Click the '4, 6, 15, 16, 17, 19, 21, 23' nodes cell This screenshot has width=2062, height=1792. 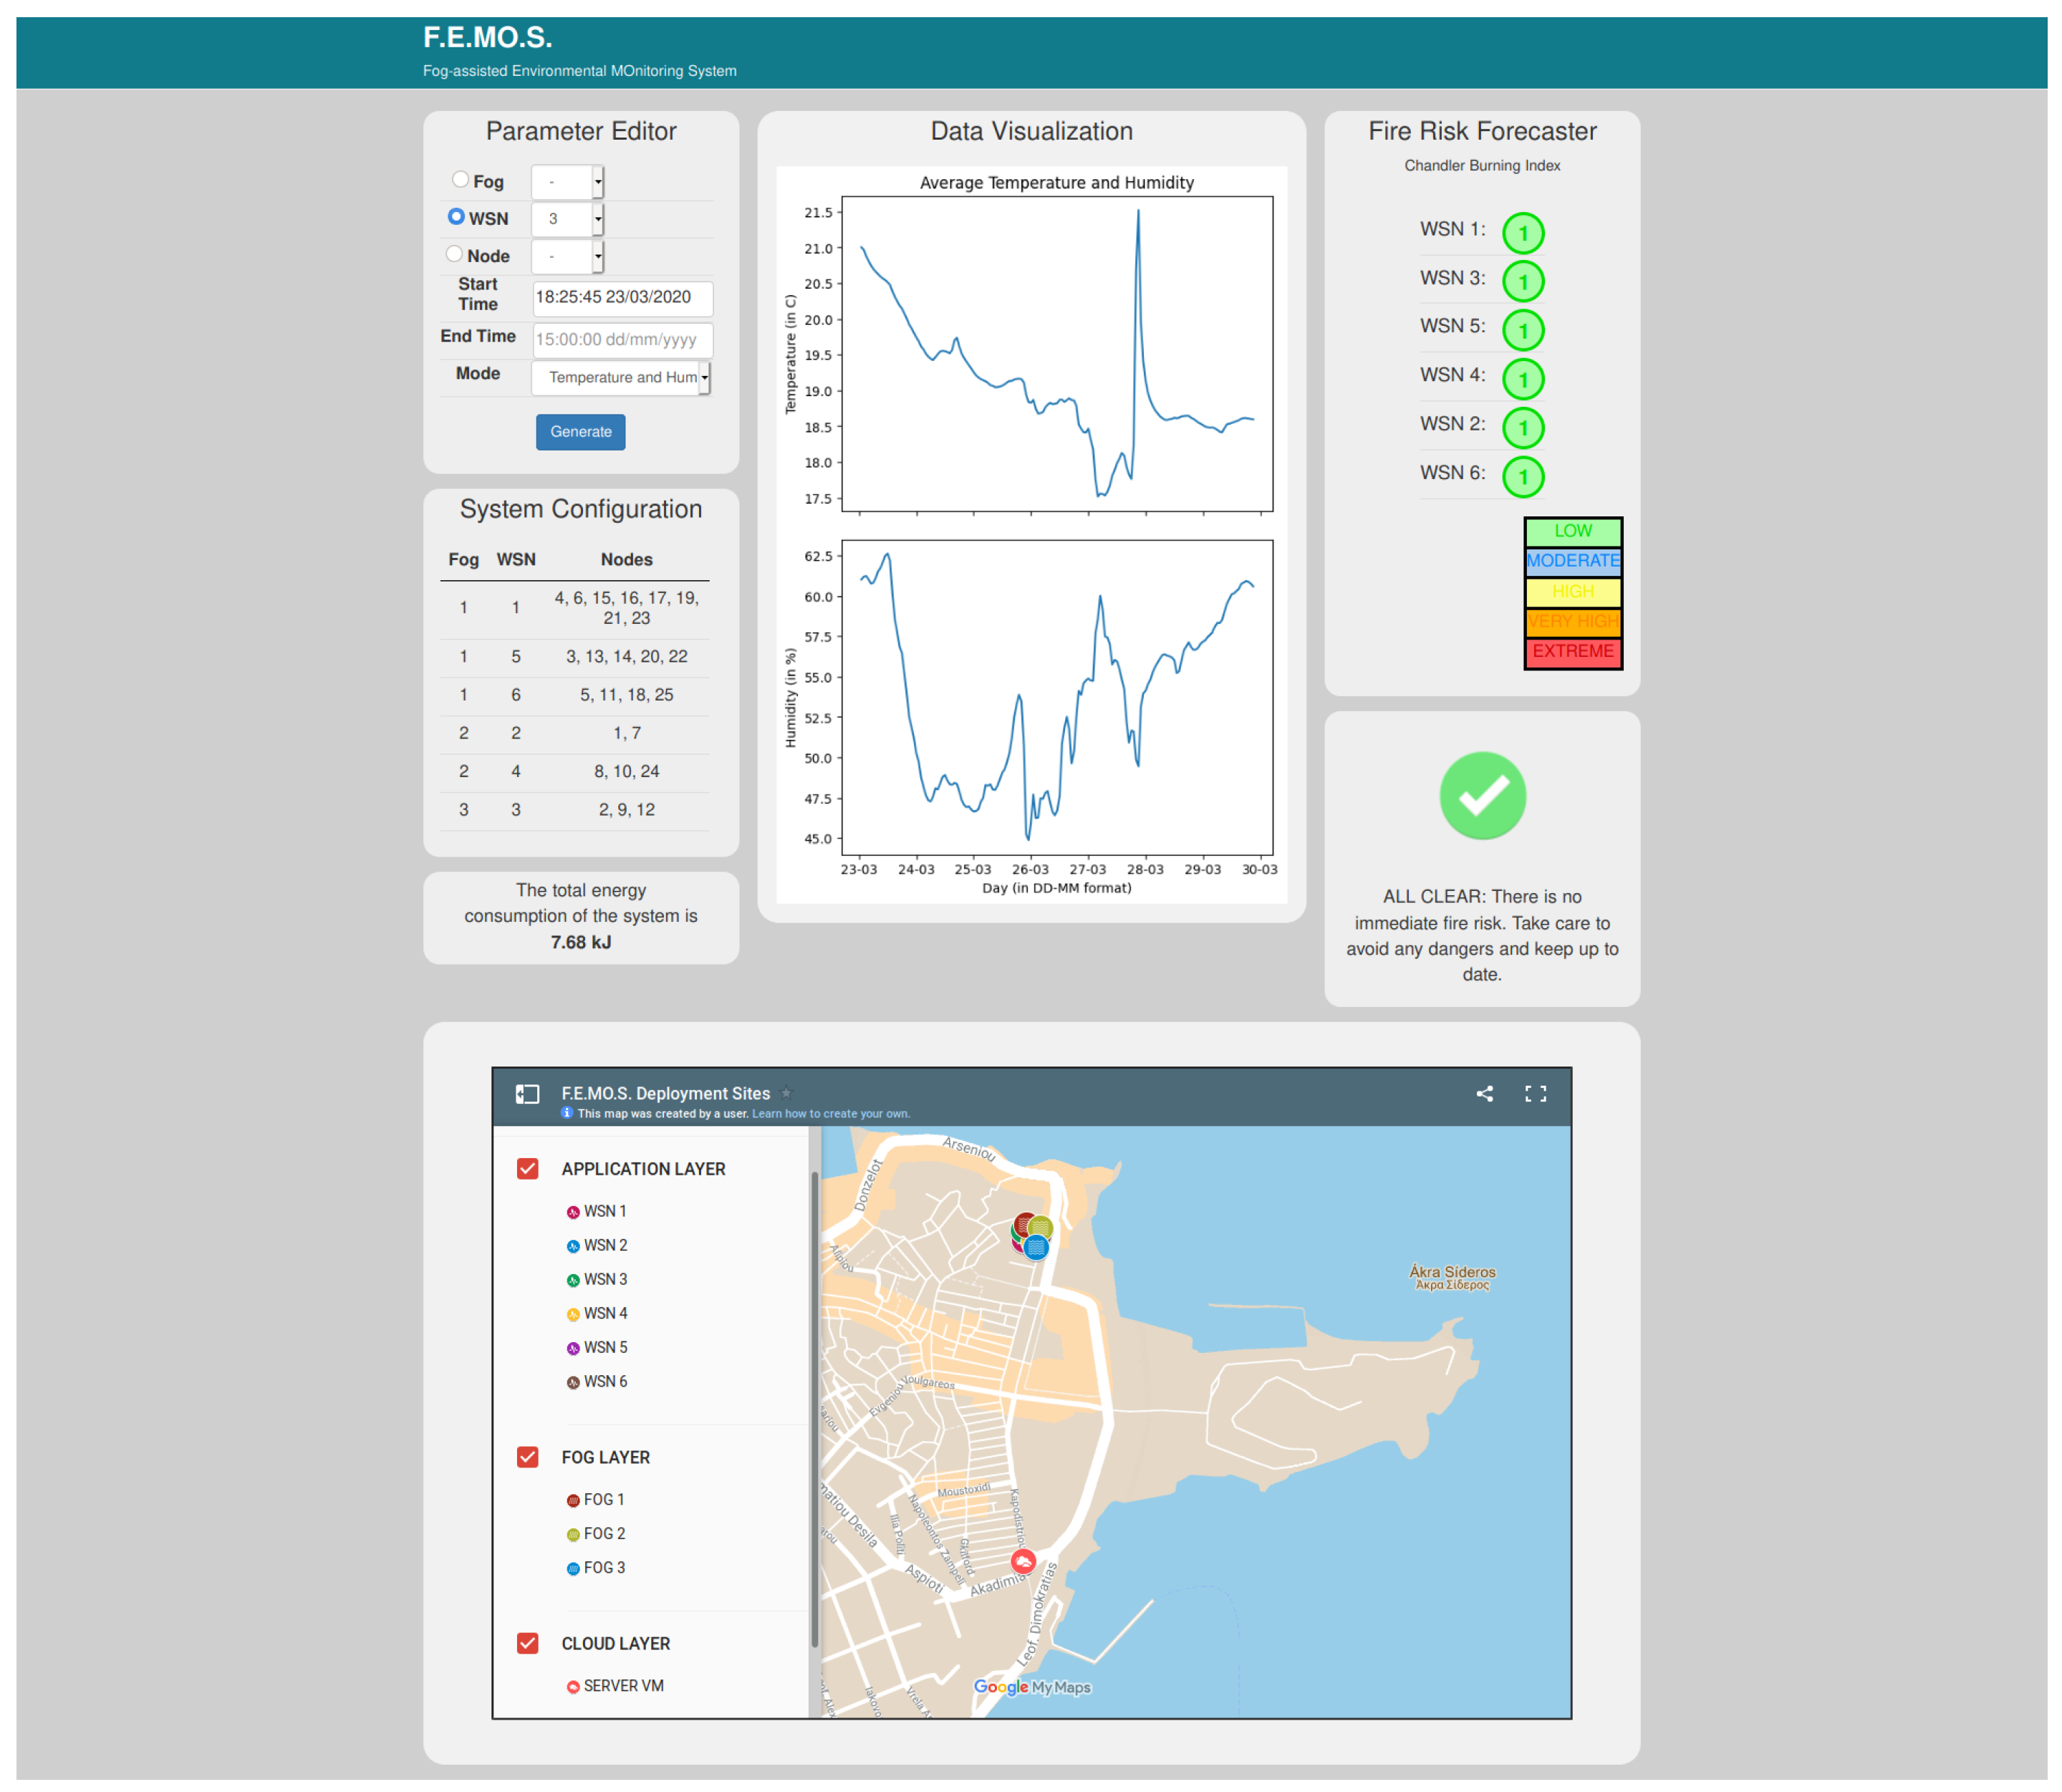point(627,608)
